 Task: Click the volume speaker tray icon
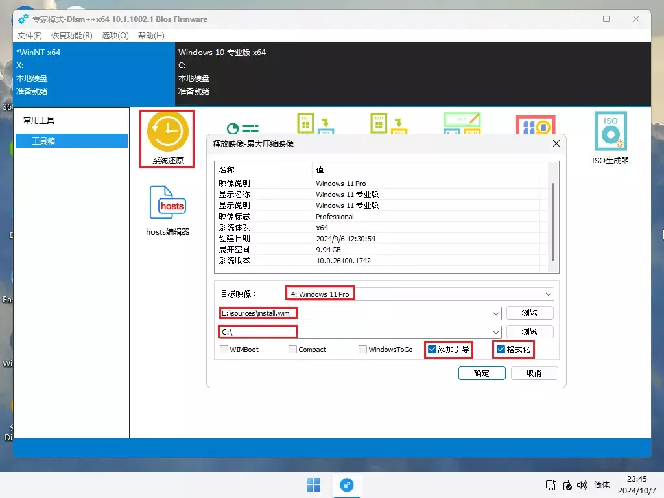(x=582, y=485)
